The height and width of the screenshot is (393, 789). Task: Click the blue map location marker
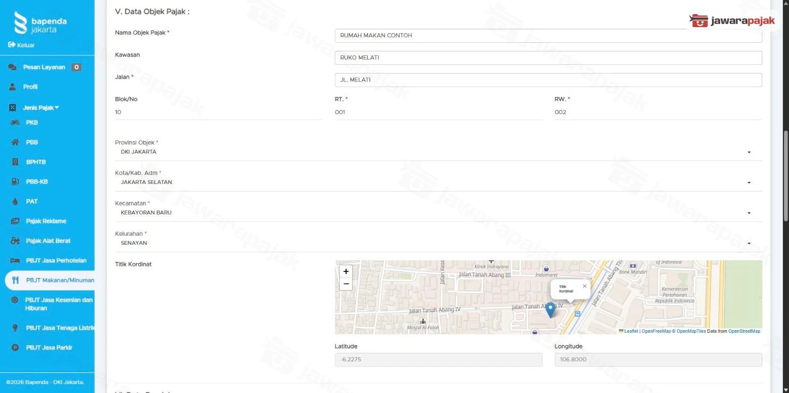pos(550,310)
